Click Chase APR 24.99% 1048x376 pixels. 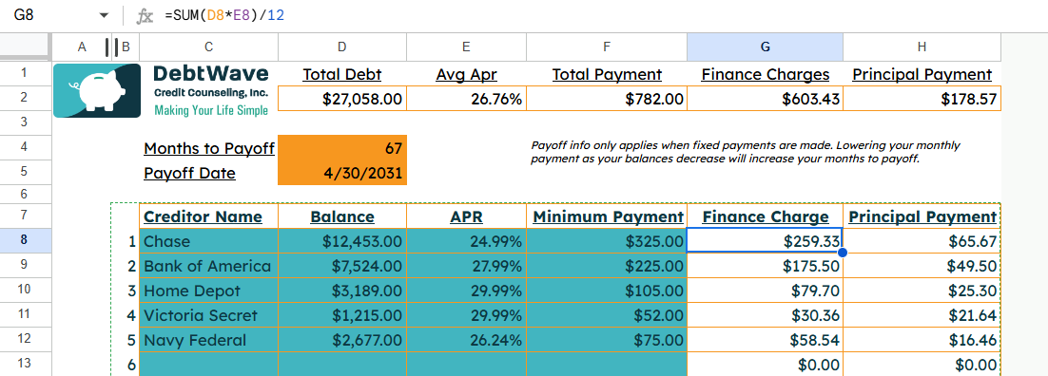tap(466, 241)
